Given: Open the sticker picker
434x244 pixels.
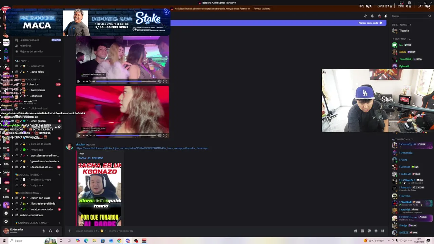Looking at the screenshot, I should click(x=369, y=231).
